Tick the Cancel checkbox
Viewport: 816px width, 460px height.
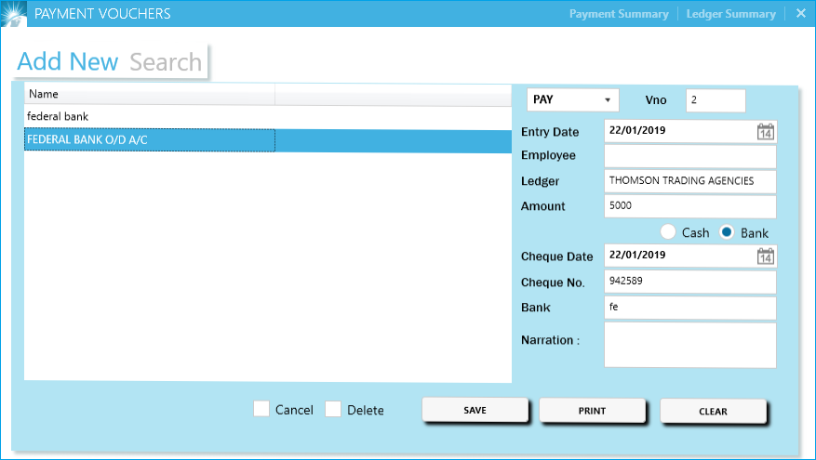(x=261, y=409)
